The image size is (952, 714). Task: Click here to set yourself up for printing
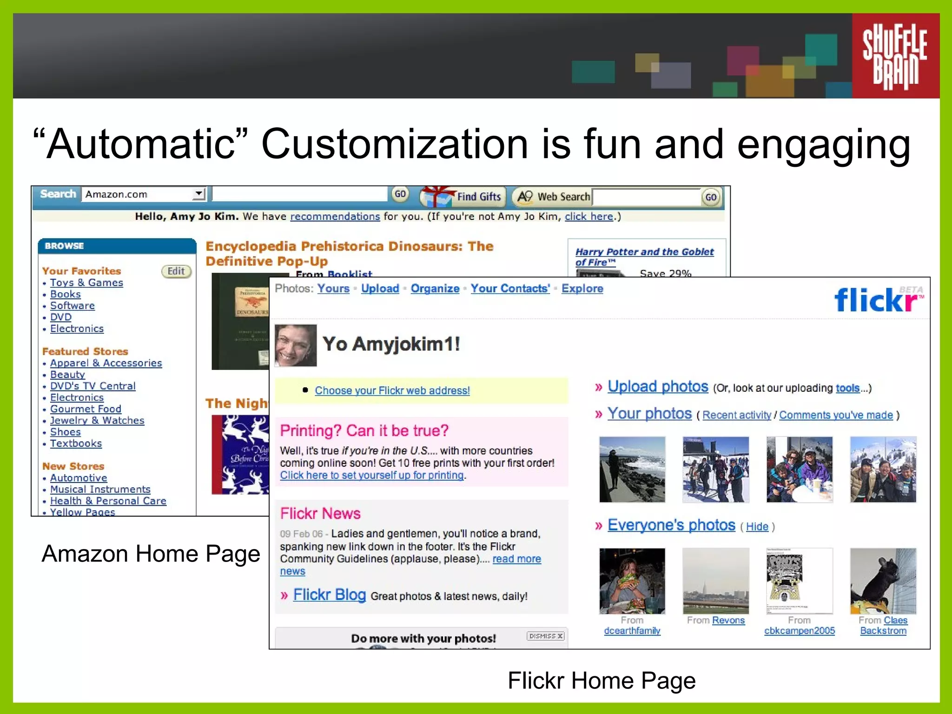tap(372, 476)
